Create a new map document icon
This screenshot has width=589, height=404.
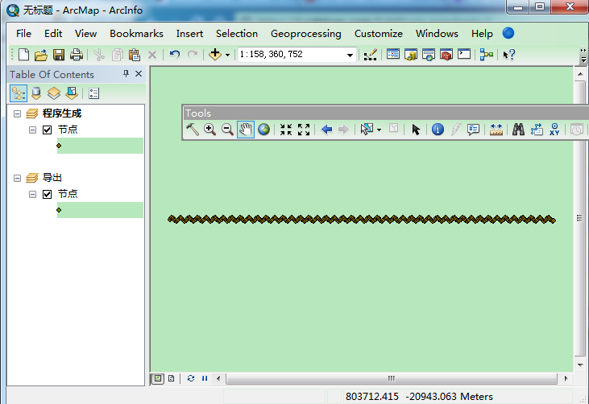click(23, 55)
